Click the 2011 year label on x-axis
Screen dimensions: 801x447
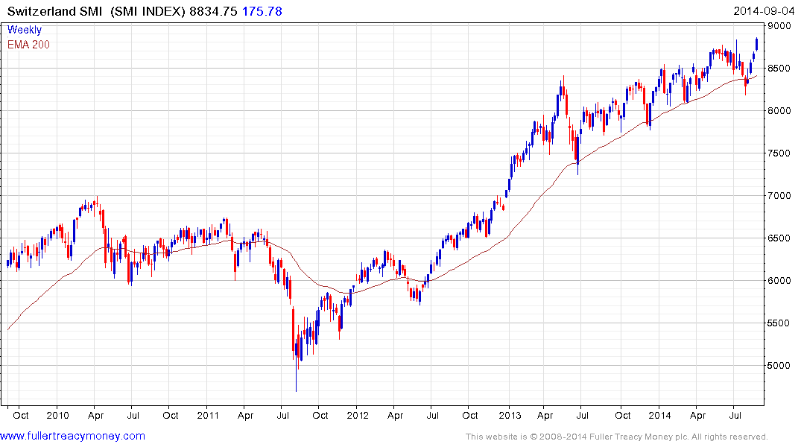[208, 415]
